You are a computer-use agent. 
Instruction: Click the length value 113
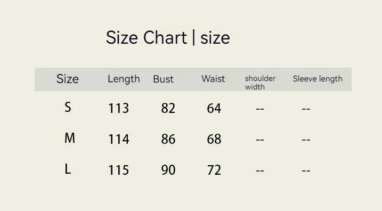(x=118, y=108)
